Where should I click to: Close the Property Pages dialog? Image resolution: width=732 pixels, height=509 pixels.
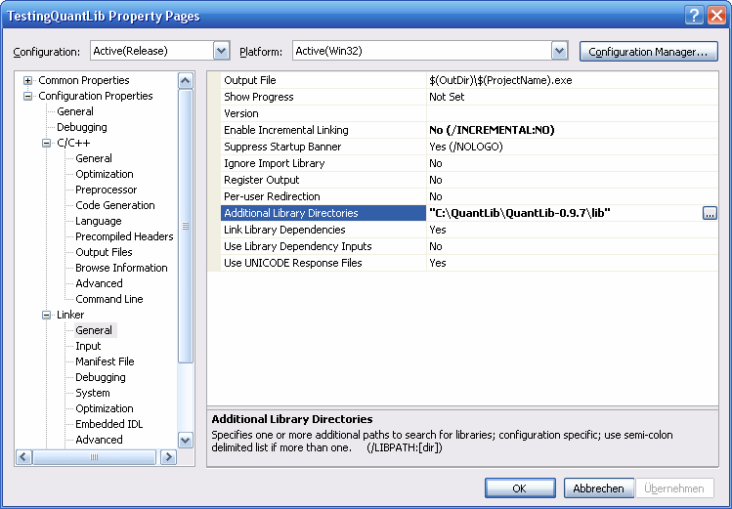click(716, 16)
